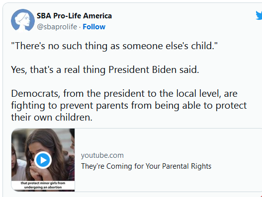Click the separator dot before Follow
Screen dimensions: 262x197
[80, 27]
